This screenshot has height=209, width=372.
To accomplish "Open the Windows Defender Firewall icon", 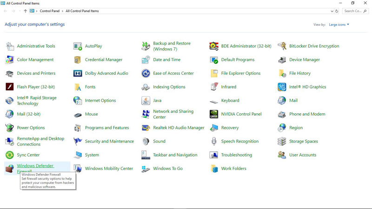I will click(x=10, y=169).
